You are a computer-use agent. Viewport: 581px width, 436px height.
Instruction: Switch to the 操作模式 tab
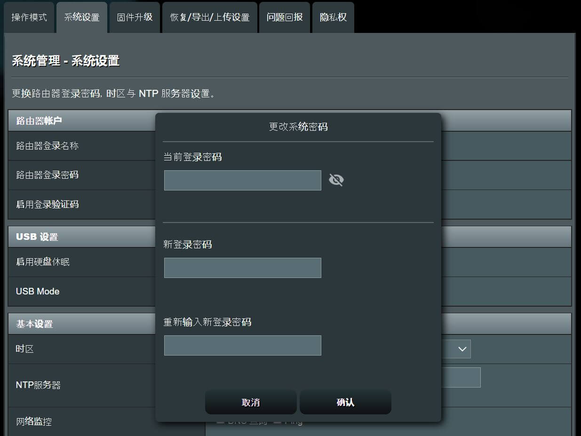click(29, 17)
